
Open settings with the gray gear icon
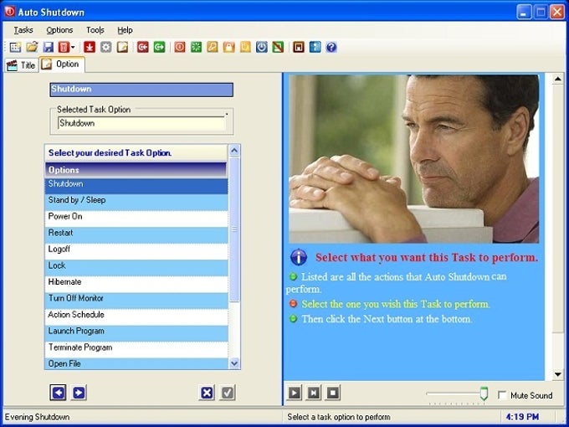pyautogui.click(x=106, y=47)
